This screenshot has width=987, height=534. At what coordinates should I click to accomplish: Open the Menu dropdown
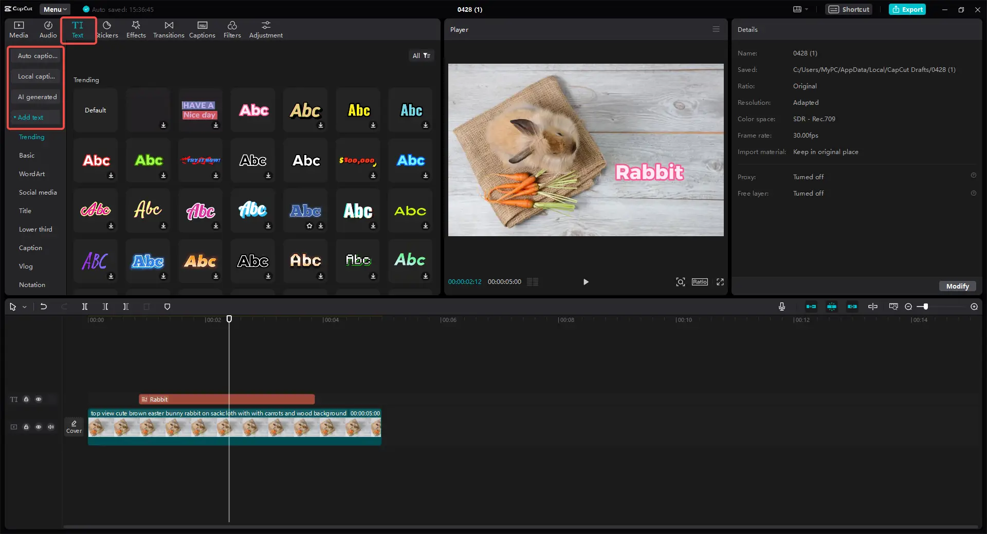[54, 9]
